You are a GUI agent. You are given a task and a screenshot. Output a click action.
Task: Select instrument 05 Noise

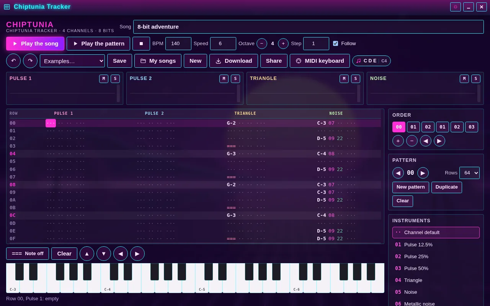436,292
